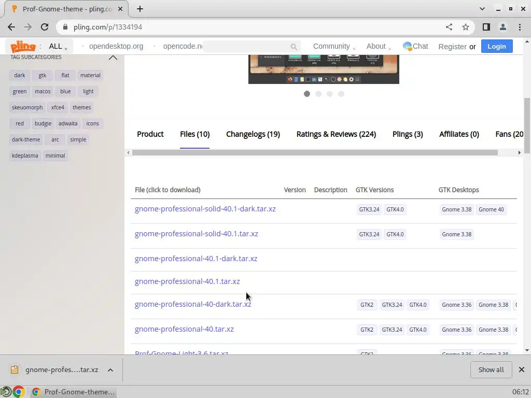This screenshot has height=398, width=531.
Task: Click the search magnifier icon
Action: point(294,47)
